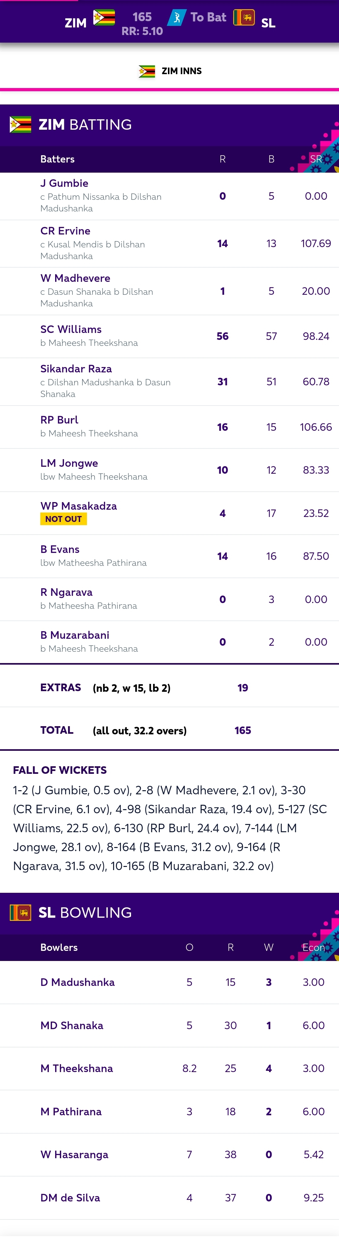View Sikandar Raza profile
The image size is (339, 1239).
(76, 369)
